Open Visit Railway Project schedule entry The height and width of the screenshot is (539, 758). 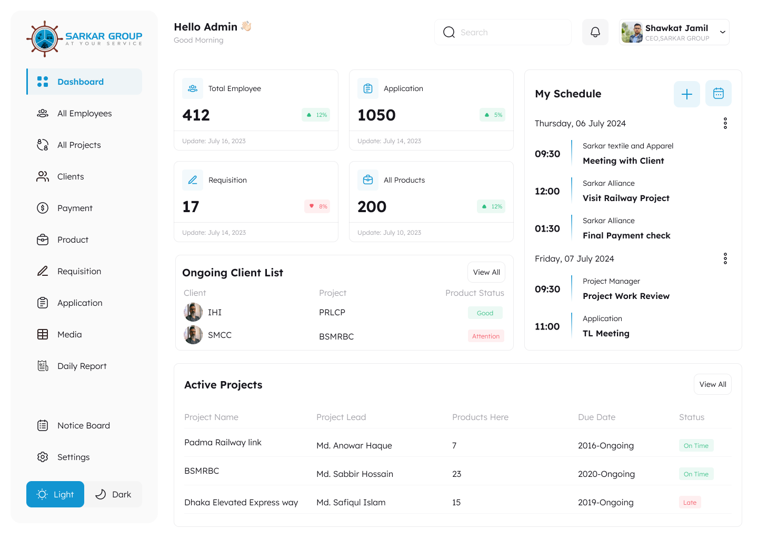click(x=626, y=198)
